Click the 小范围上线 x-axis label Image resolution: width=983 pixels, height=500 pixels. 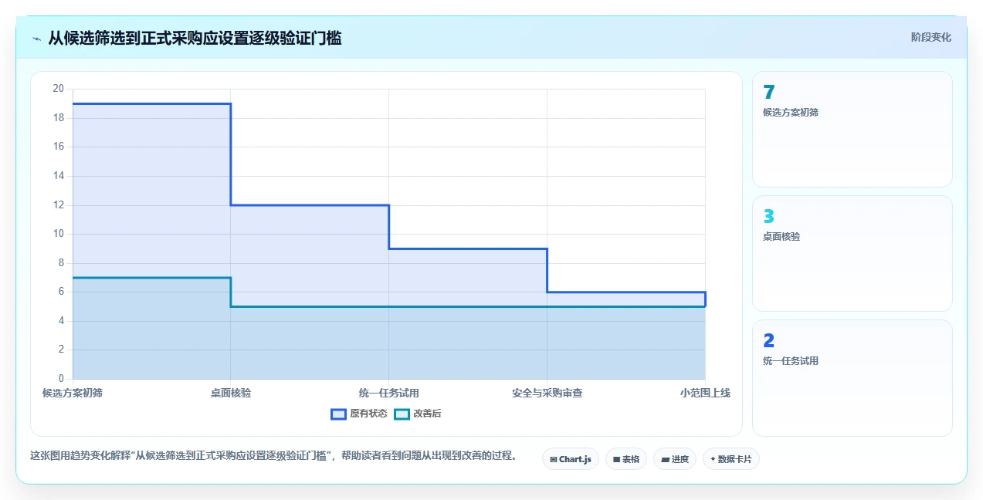pyautogui.click(x=705, y=393)
